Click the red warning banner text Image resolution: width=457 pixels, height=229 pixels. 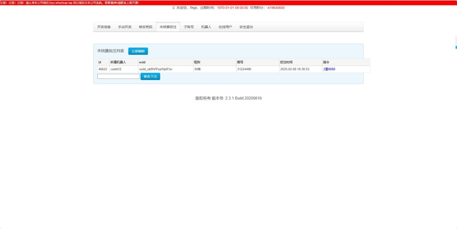tap(70, 3)
